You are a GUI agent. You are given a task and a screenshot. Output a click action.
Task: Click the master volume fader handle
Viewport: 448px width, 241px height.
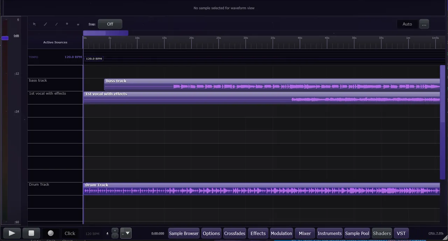tap(5, 38)
